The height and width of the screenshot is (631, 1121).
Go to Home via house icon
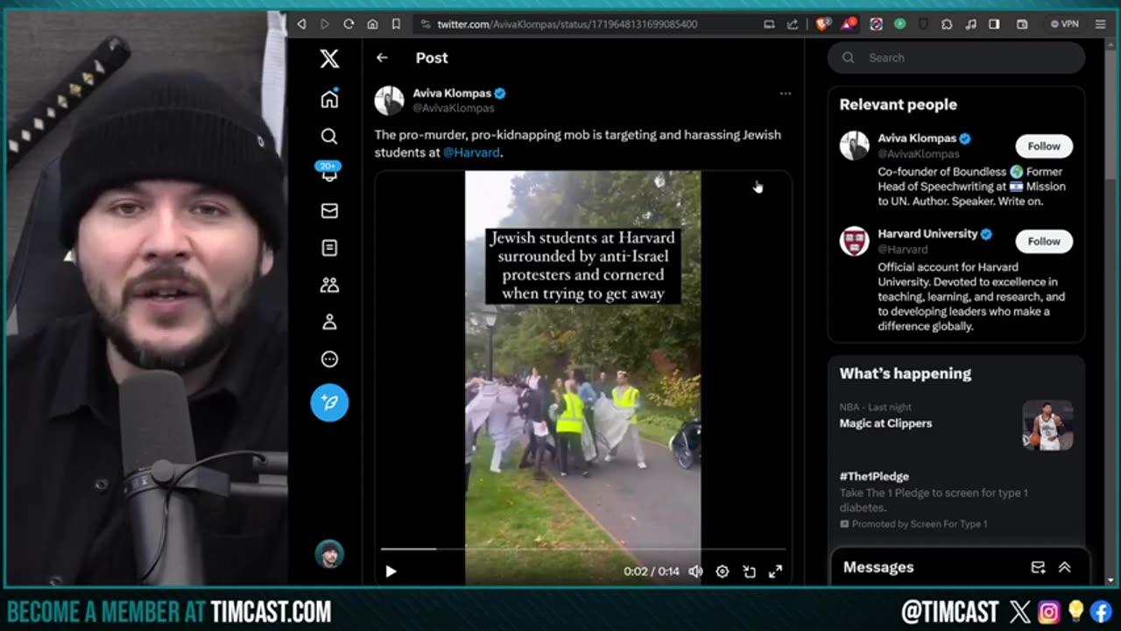[x=329, y=99]
